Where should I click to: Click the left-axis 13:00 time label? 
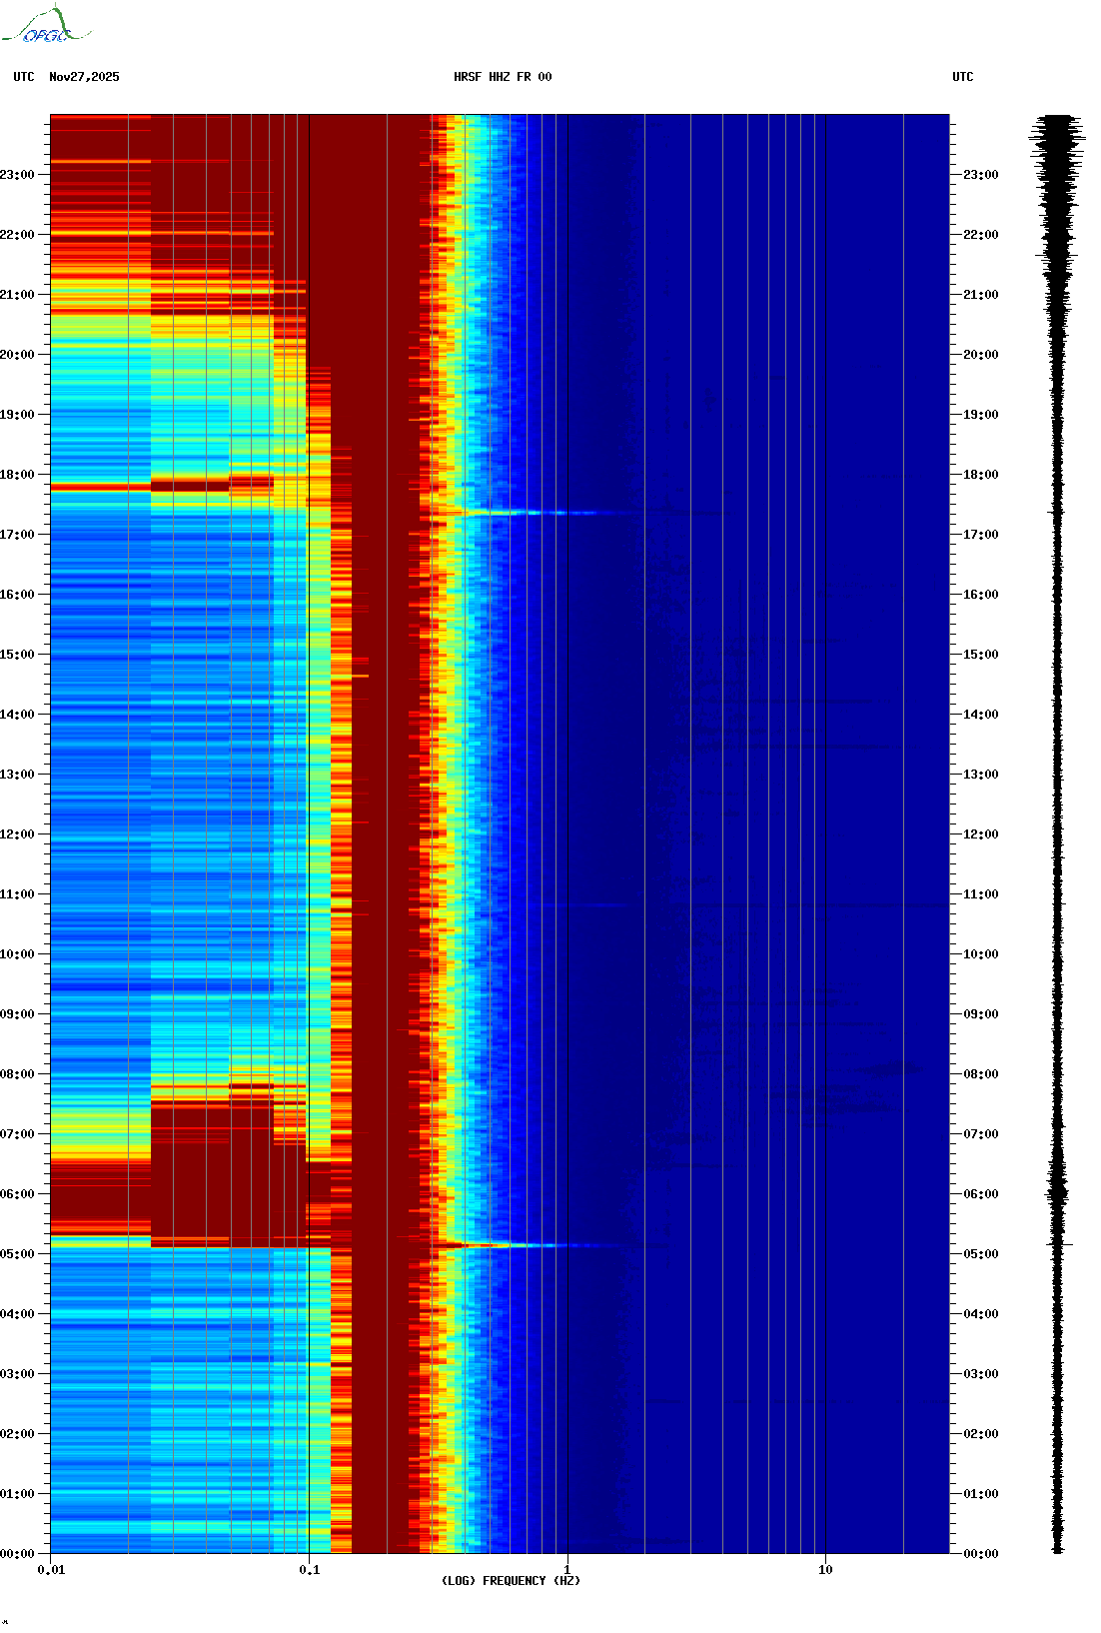(17, 775)
